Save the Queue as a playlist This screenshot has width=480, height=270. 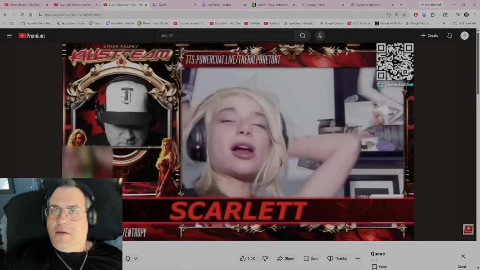click(x=379, y=267)
